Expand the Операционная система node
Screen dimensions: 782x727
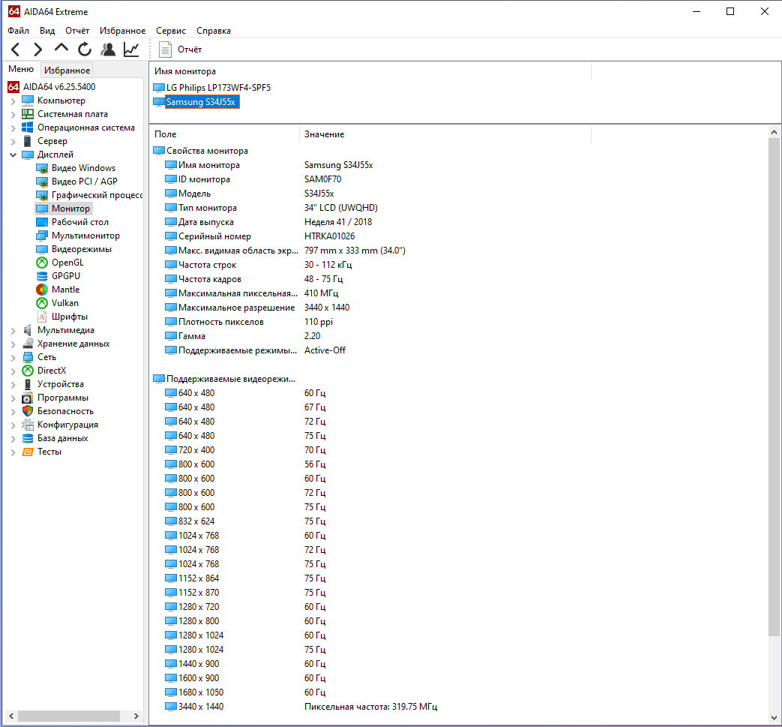coord(13,128)
